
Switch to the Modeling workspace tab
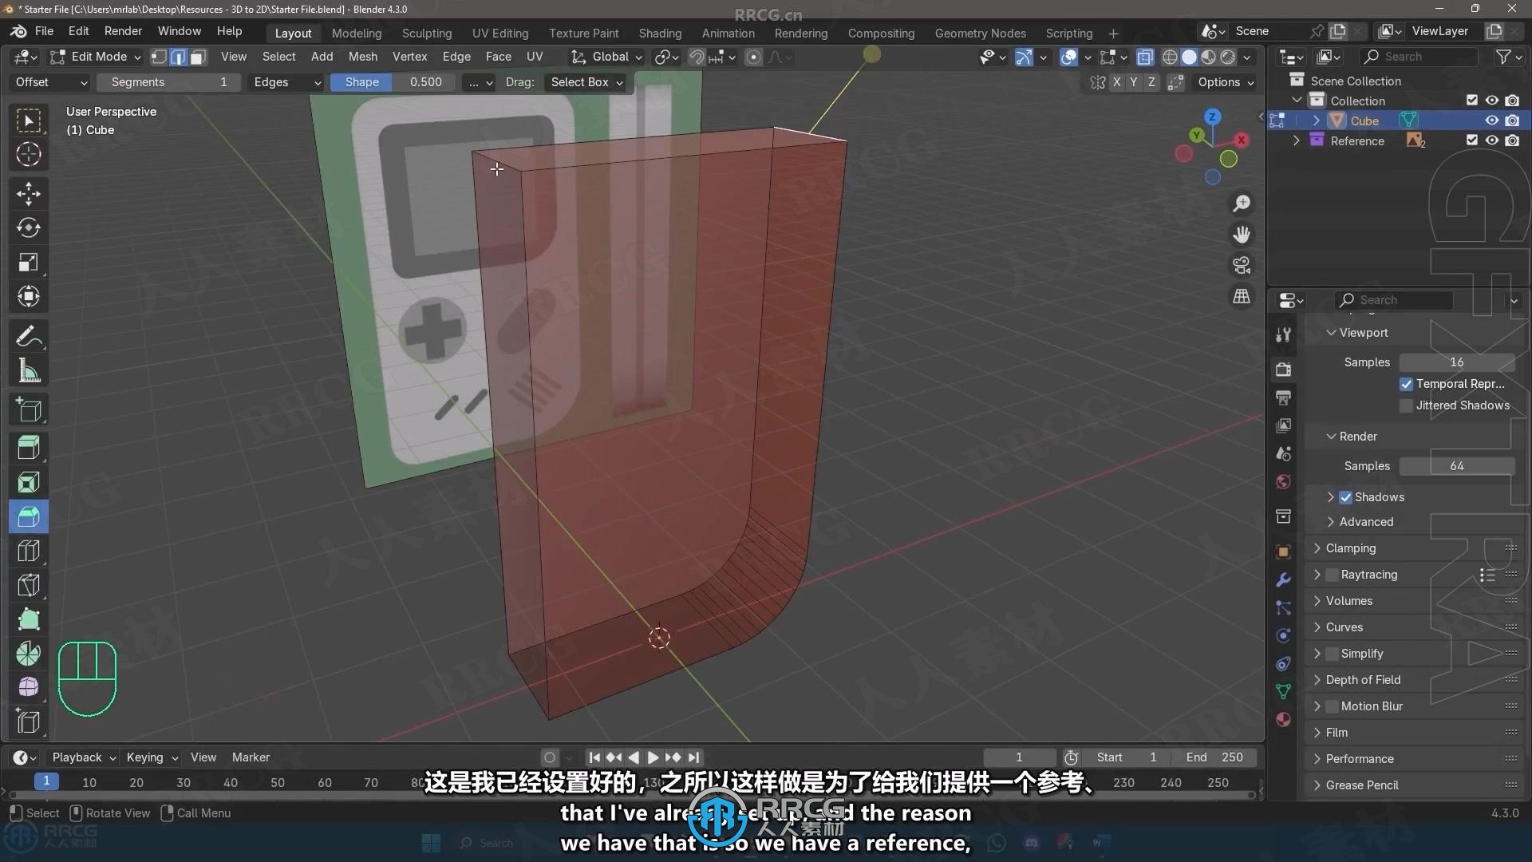click(357, 33)
